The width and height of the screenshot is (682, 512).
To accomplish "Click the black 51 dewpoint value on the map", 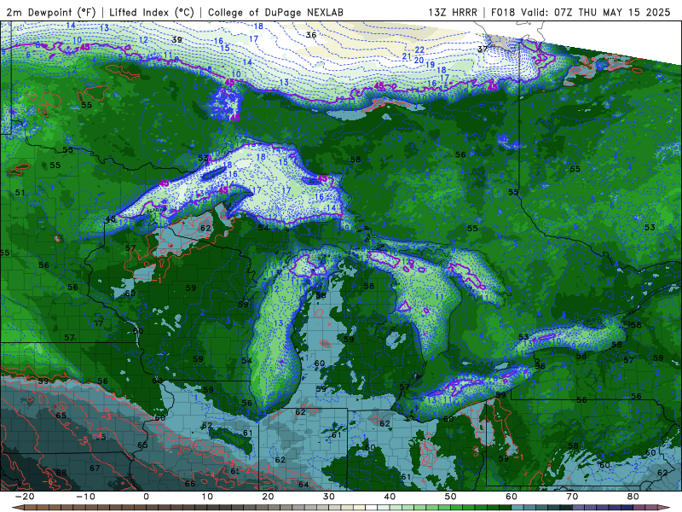I will (x=20, y=193).
